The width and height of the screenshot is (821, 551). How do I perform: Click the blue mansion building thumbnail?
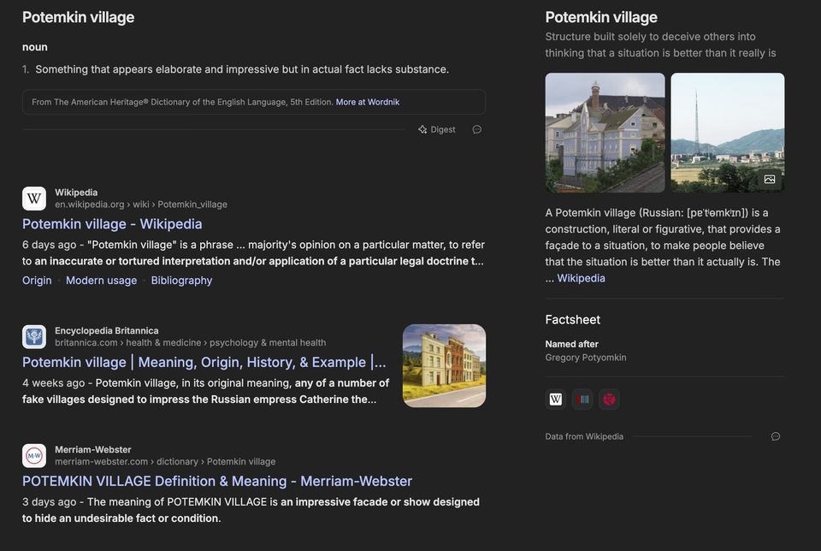(605, 133)
